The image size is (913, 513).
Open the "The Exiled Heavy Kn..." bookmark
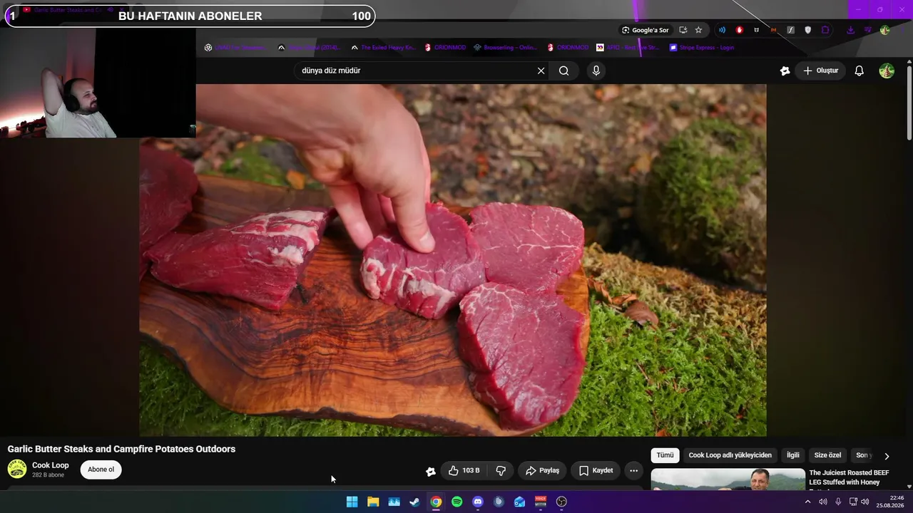(382, 48)
